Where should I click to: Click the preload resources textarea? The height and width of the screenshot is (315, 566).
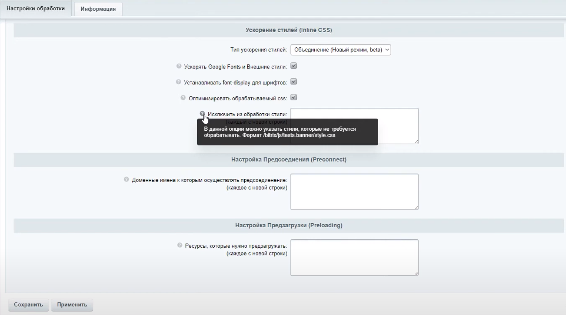[x=354, y=258]
